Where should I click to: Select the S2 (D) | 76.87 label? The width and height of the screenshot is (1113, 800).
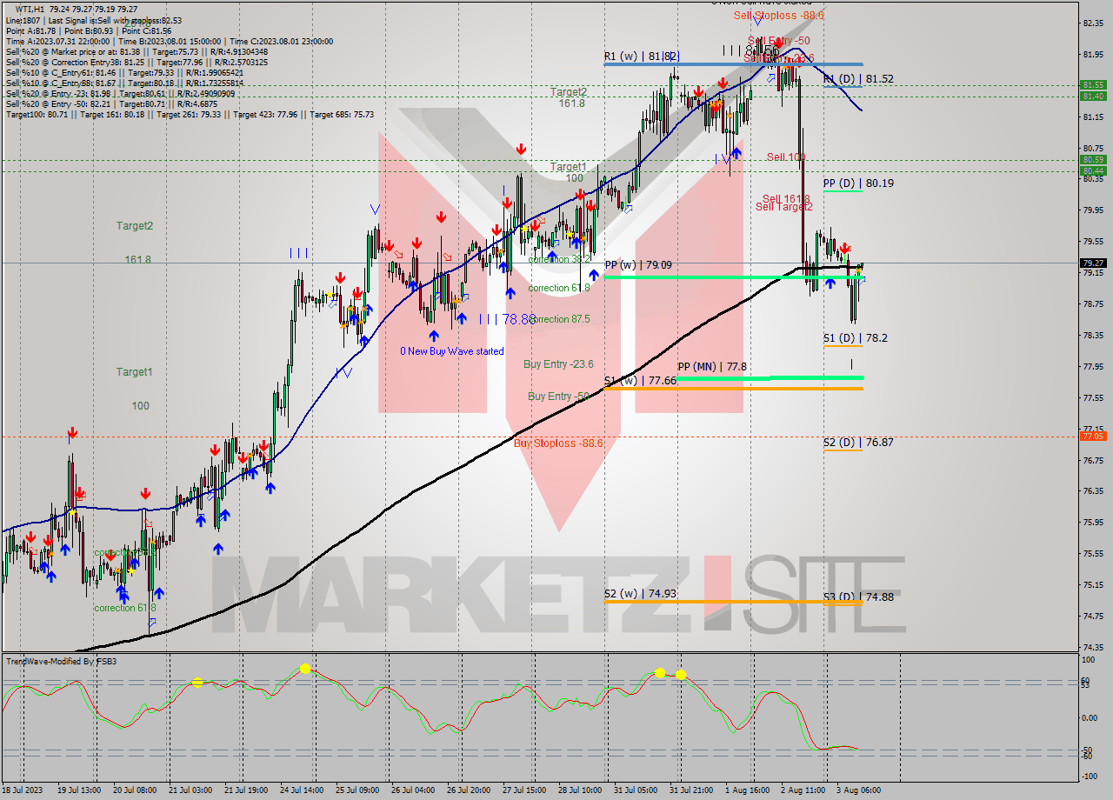pos(858,442)
